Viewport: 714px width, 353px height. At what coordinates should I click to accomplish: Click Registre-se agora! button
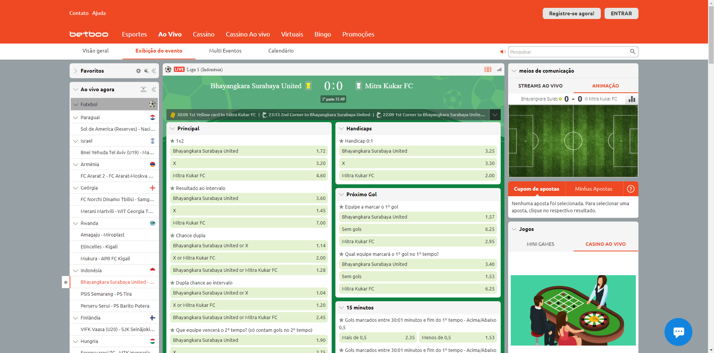[572, 13]
